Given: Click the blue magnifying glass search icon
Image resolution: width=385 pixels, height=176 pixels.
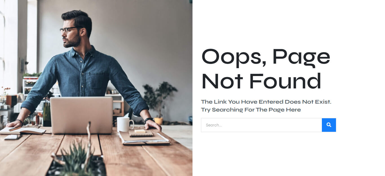Looking at the screenshot, I should pos(329,125).
